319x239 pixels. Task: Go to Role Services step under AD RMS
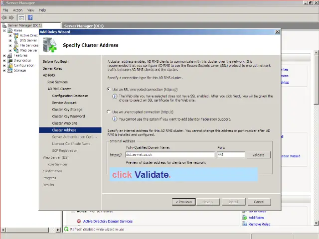(x=58, y=82)
